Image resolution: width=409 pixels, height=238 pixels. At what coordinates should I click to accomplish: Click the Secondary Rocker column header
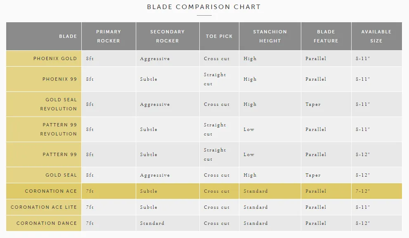168,36
